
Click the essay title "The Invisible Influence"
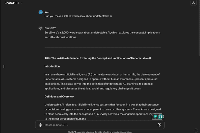(98, 58)
